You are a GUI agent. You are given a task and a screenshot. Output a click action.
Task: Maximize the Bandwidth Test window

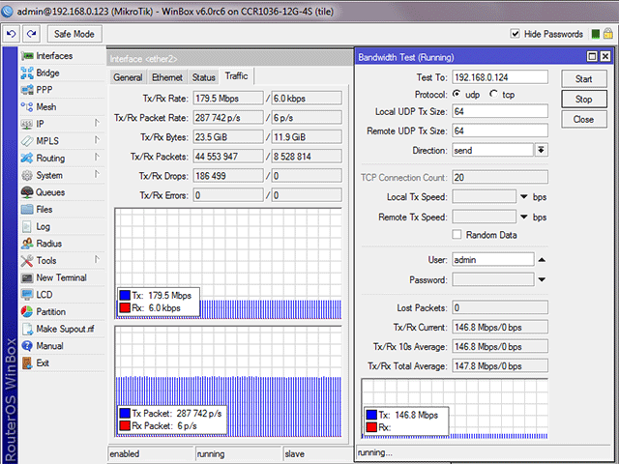pos(592,56)
